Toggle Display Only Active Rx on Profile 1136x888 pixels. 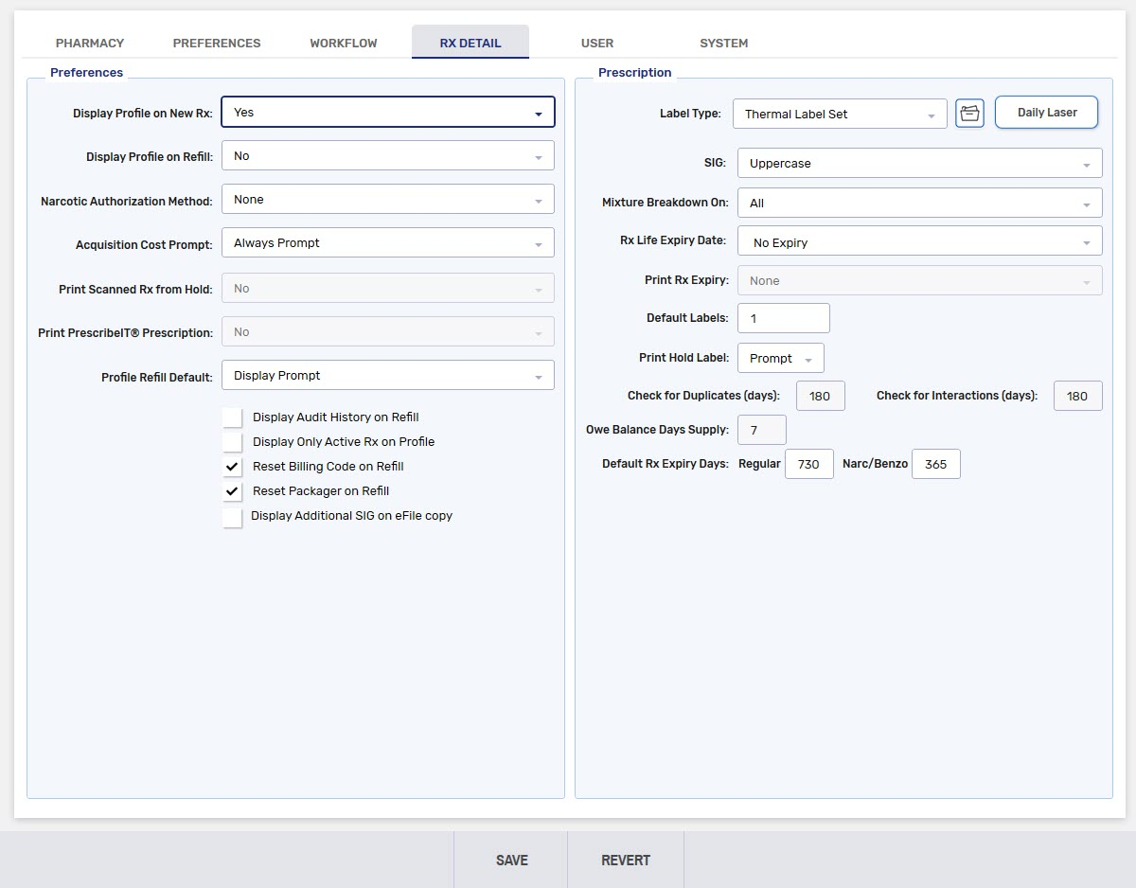[x=233, y=442]
